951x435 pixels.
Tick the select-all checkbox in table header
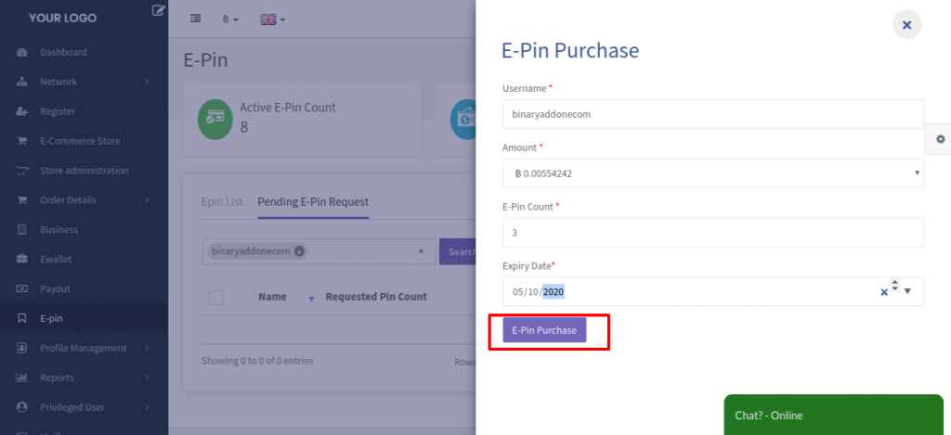pyautogui.click(x=215, y=297)
